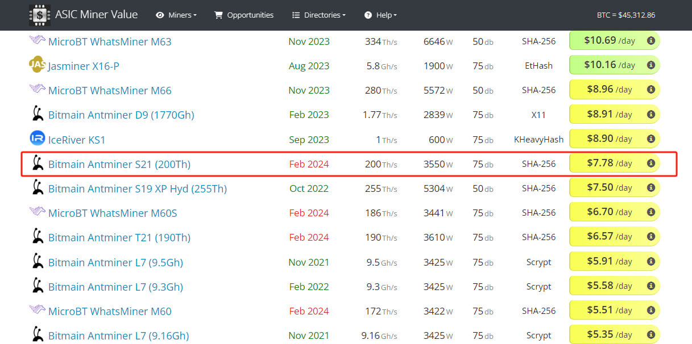Click the ASIC Miner Value logo icon
This screenshot has height=344, width=692.
[x=39, y=15]
